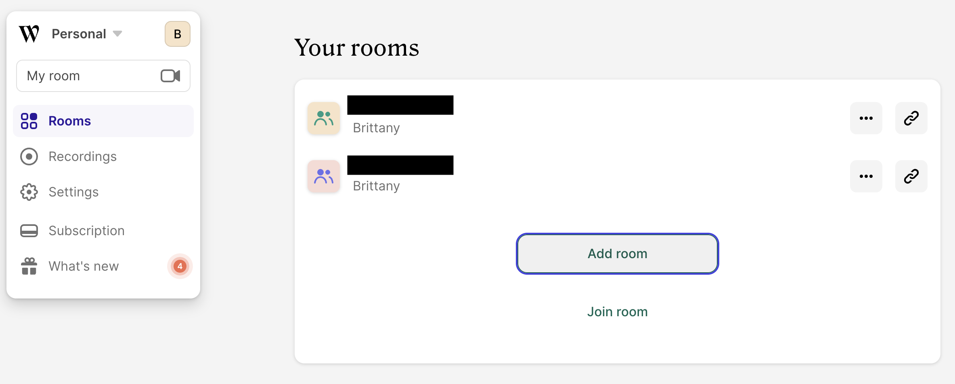Click the green people icon of first room
Screen dimensions: 955x384
pos(324,118)
